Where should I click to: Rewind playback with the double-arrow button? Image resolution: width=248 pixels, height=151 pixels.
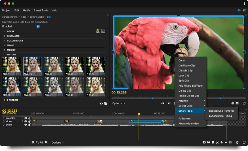[x=162, y=103]
